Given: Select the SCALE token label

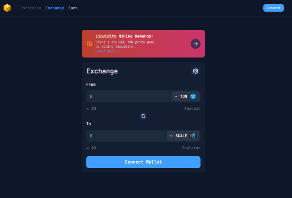Looking at the screenshot, I should pyautogui.click(x=181, y=136).
